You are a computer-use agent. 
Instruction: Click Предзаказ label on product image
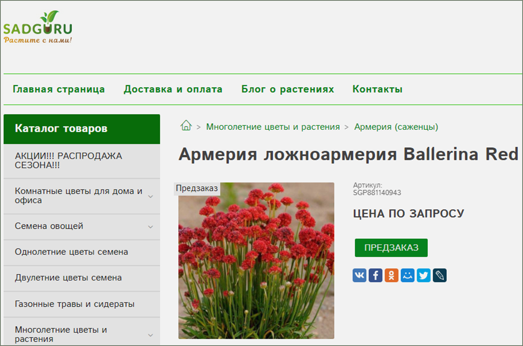197,188
